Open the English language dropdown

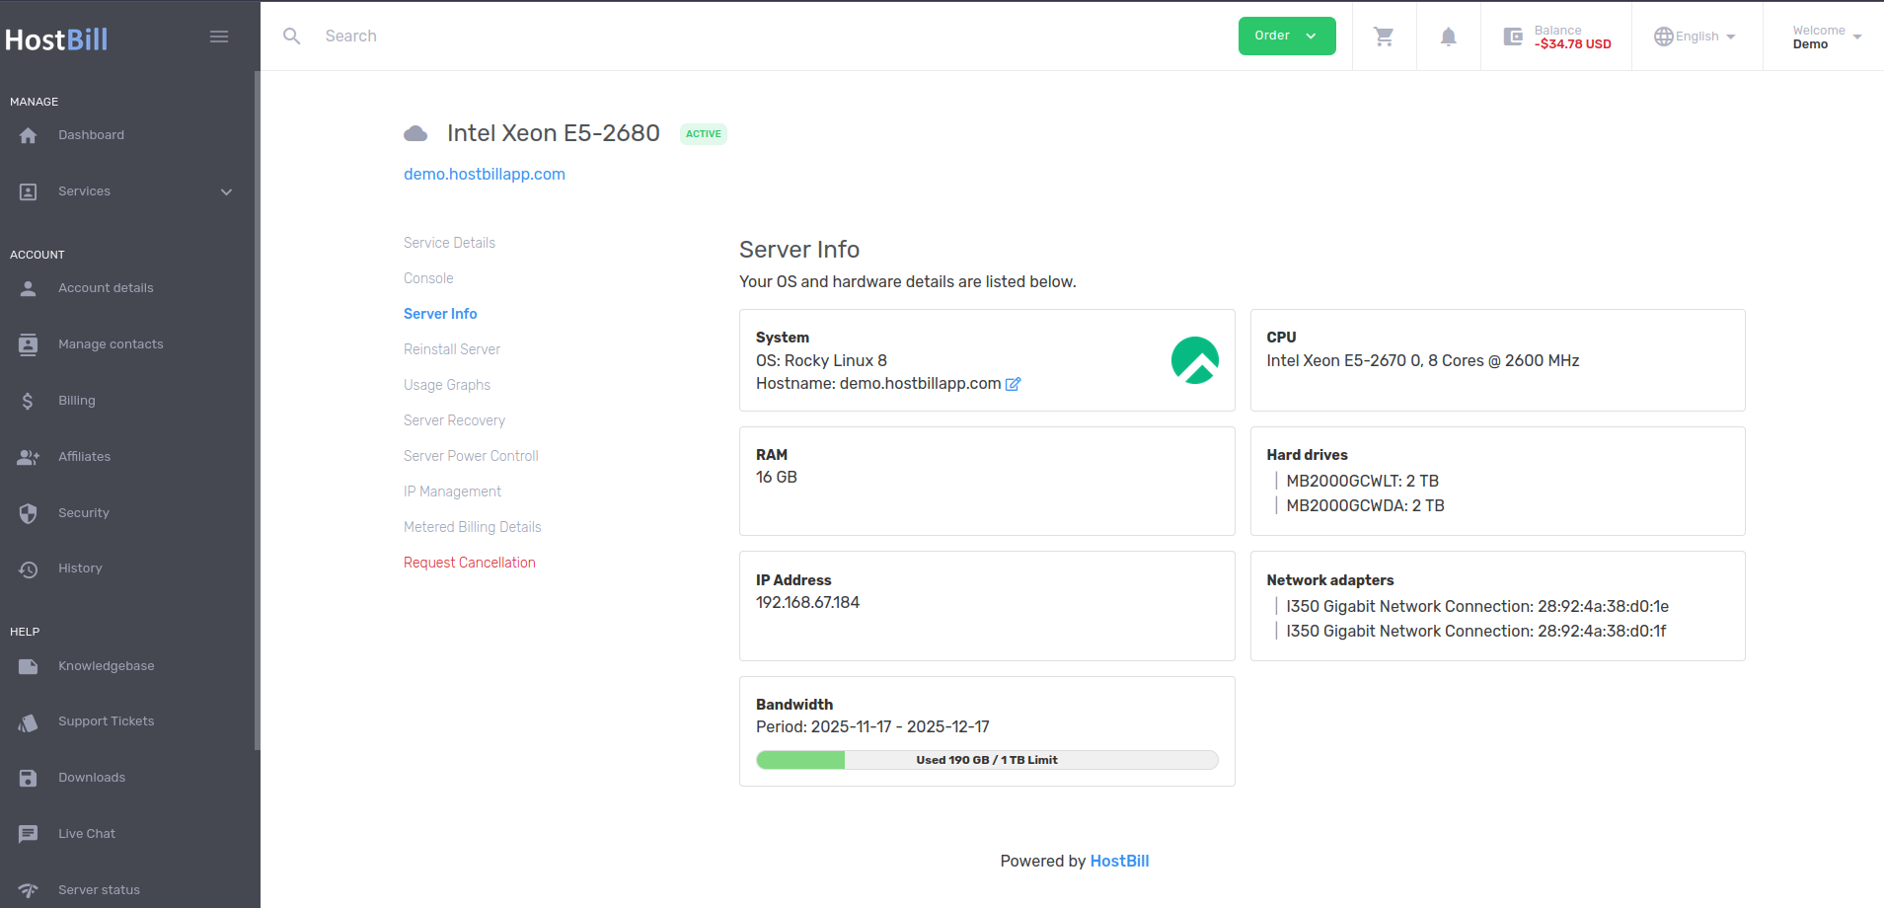(1695, 37)
